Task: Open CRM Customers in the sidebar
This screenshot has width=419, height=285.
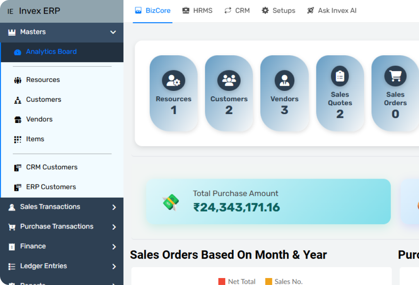Action: [x=51, y=167]
